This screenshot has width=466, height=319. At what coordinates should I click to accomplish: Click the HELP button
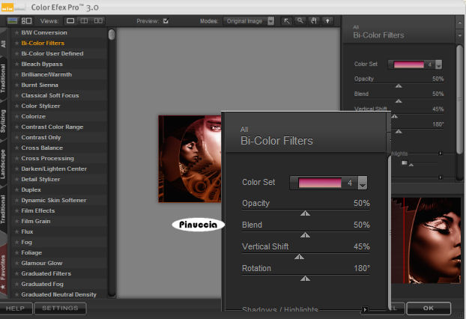click(16, 309)
